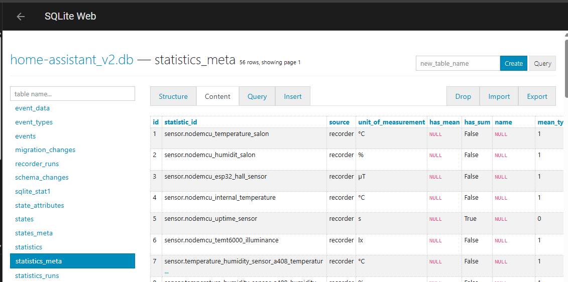Open the event_data table
Viewport: 568px width, 282px height.
click(x=32, y=108)
